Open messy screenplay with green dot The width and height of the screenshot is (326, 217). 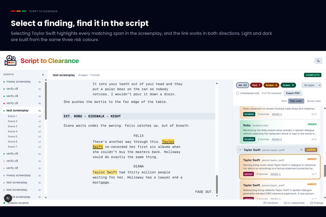coord(22,82)
